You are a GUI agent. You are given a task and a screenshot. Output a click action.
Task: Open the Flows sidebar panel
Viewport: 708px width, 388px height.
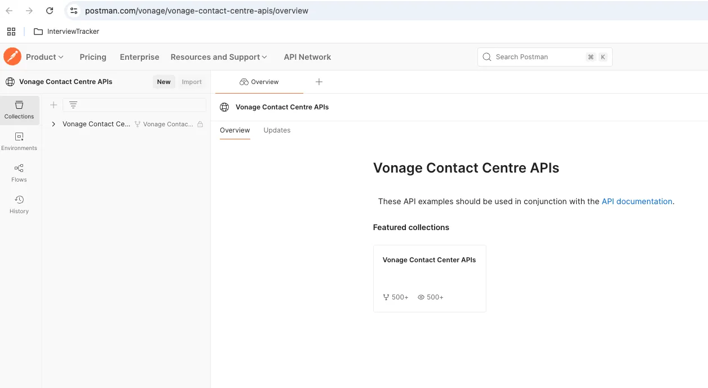(19, 173)
